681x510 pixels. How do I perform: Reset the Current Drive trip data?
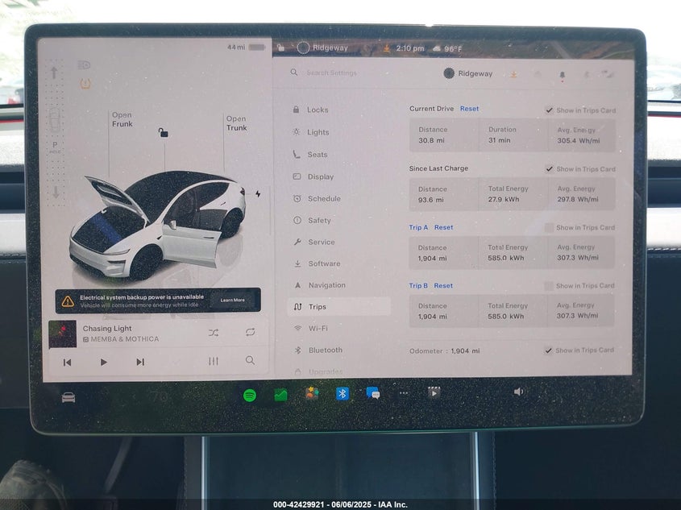point(469,109)
